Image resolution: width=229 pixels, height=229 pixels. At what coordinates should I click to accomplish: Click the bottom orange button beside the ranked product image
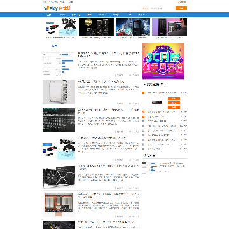click(174, 107)
